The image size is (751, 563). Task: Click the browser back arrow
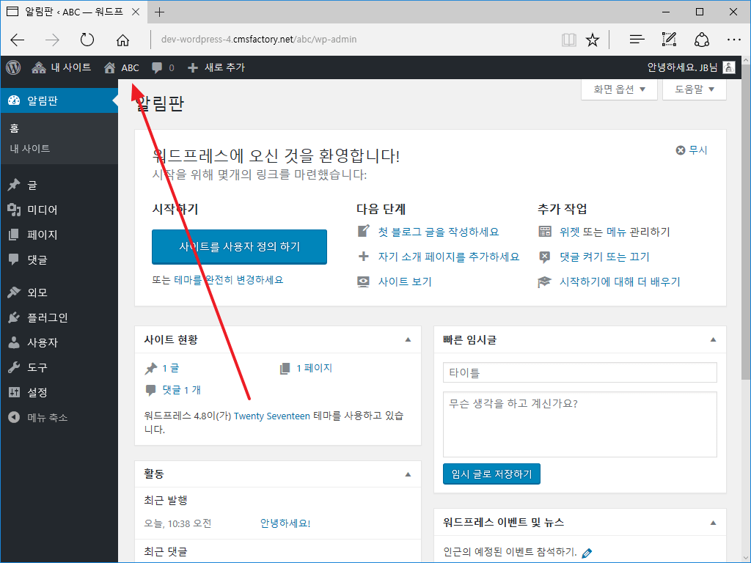coord(18,40)
